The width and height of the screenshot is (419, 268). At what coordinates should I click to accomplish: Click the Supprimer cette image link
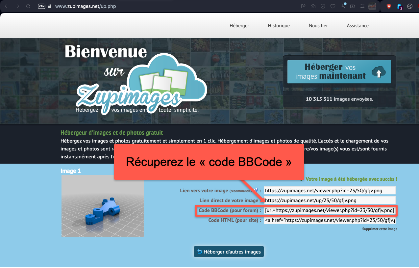pyautogui.click(x=380, y=229)
